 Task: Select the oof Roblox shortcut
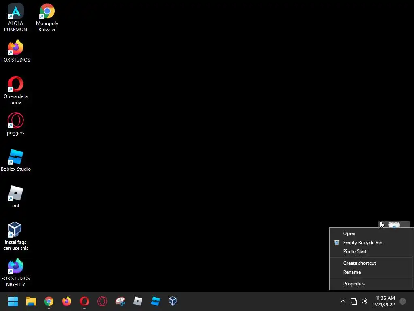tap(16, 197)
